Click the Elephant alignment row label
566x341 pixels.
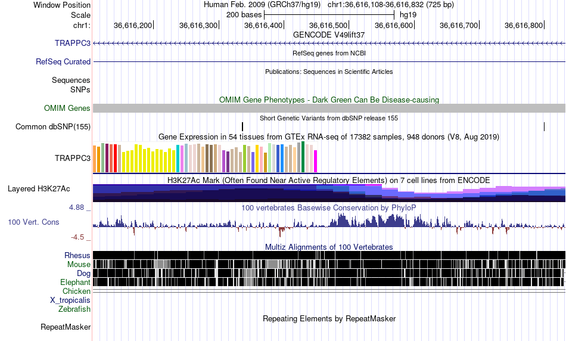click(75, 283)
